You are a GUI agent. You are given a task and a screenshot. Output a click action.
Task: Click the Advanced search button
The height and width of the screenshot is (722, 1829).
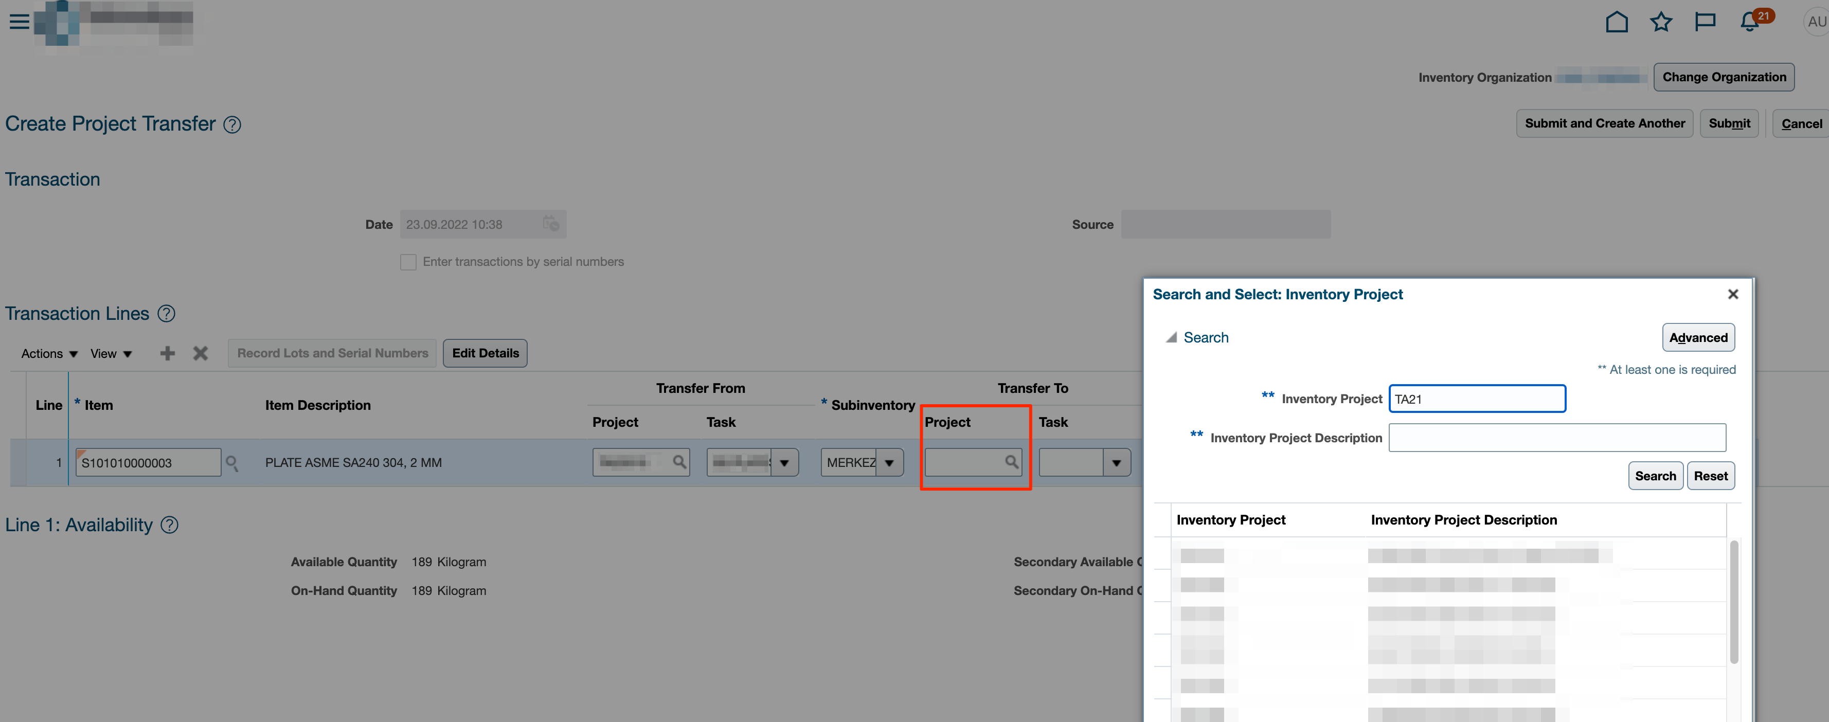[x=1698, y=337]
